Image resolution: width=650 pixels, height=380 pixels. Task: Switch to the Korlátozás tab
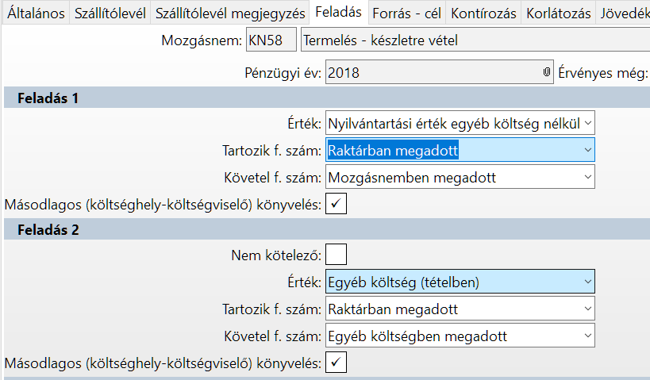click(x=558, y=13)
